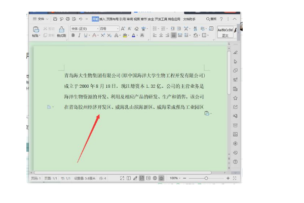Open the 插入 ribbon tab
The image size is (304, 203).
pos(102,19)
